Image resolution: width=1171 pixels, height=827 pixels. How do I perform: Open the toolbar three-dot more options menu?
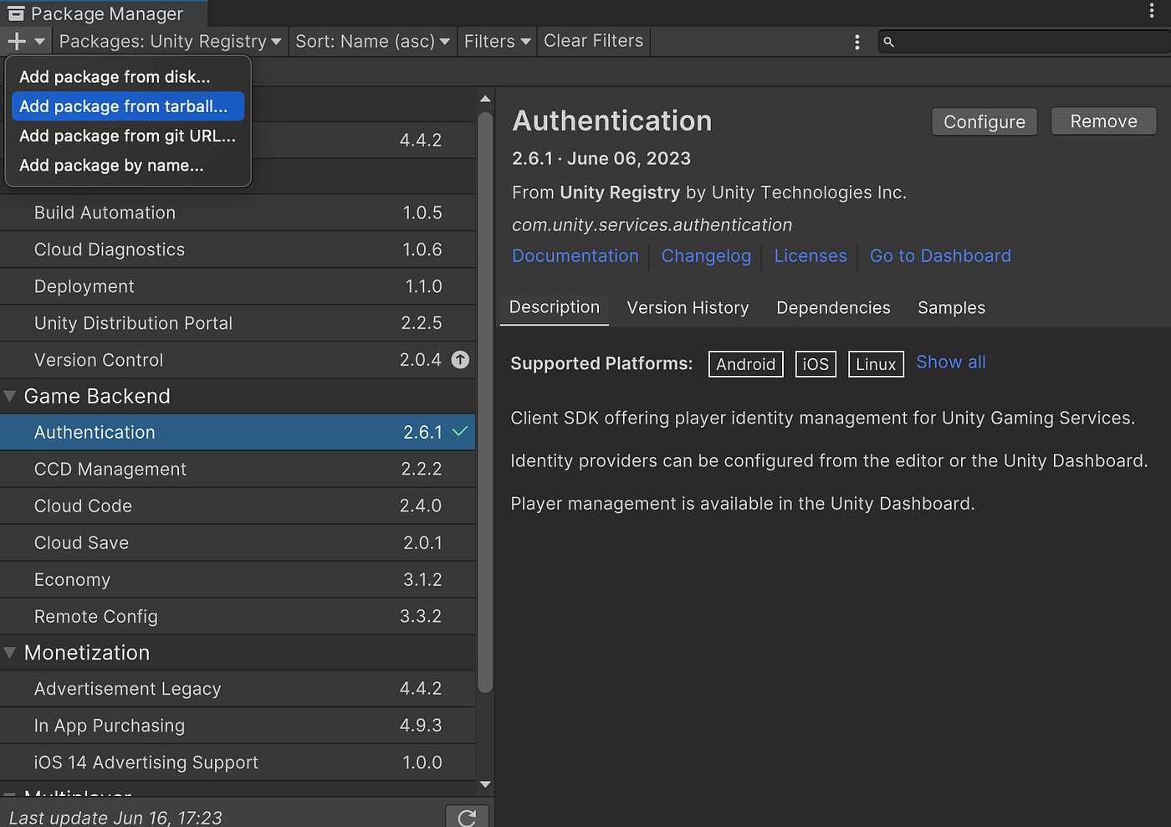(857, 42)
